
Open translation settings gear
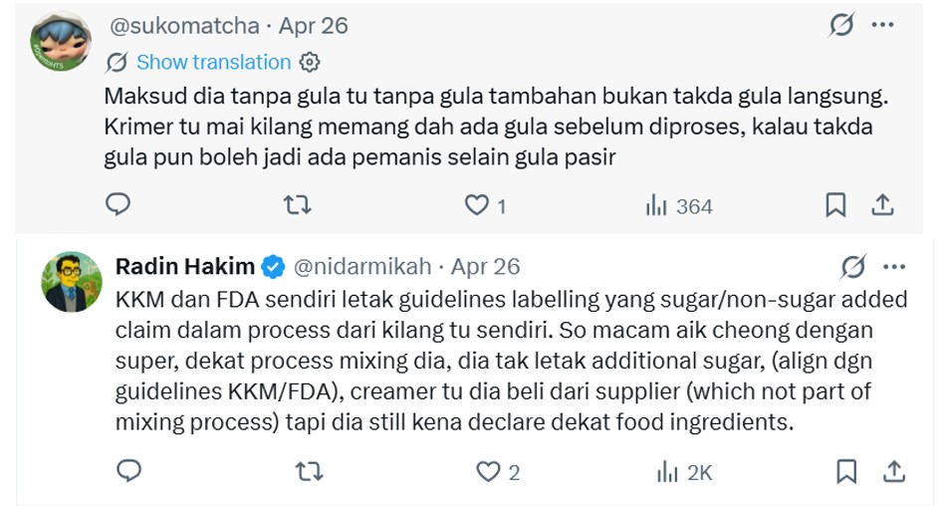pyautogui.click(x=310, y=62)
